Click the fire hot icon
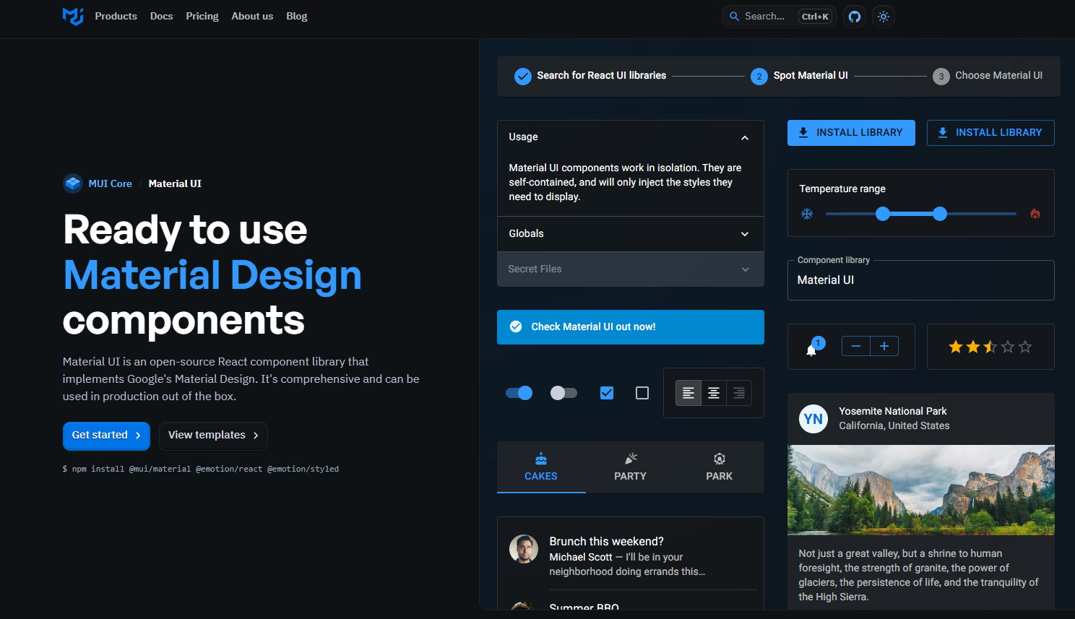 point(1035,214)
